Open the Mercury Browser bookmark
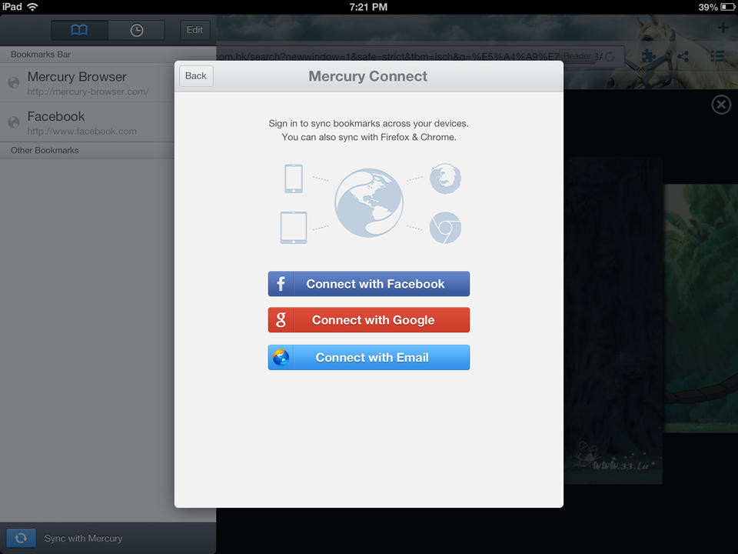The width and height of the screenshot is (738, 554). coord(87,83)
